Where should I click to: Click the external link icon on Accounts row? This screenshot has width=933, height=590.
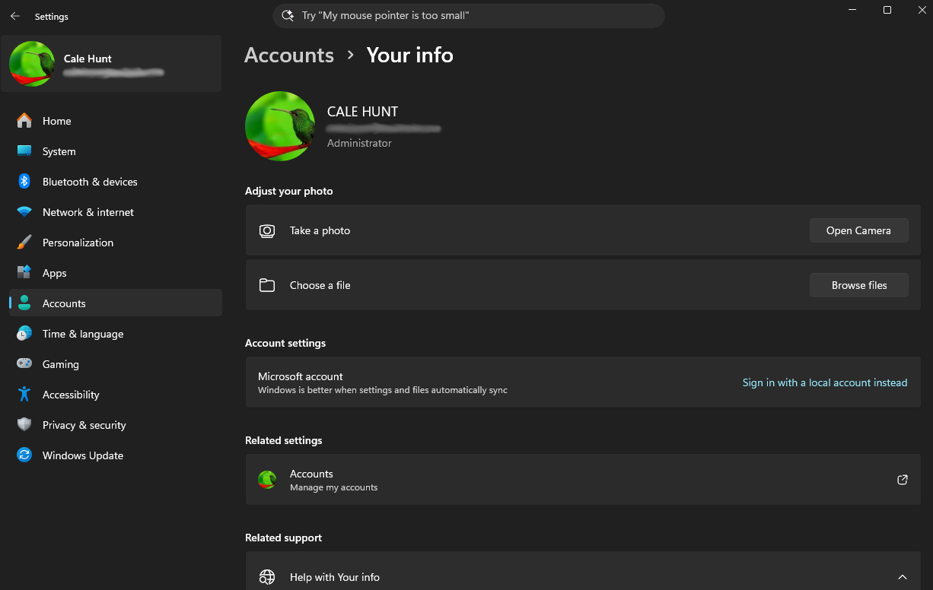point(903,480)
